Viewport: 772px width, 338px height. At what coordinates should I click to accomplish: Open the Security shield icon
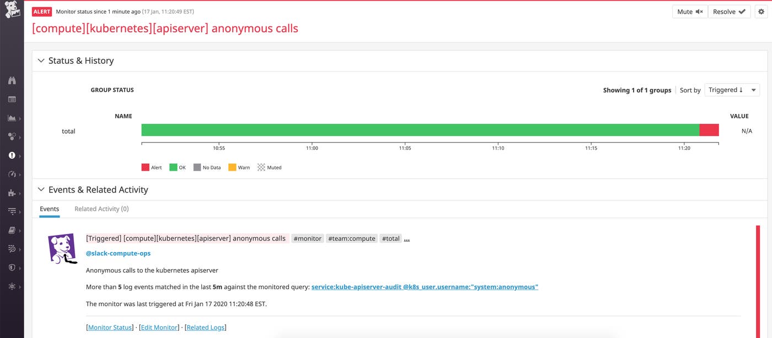click(12, 268)
